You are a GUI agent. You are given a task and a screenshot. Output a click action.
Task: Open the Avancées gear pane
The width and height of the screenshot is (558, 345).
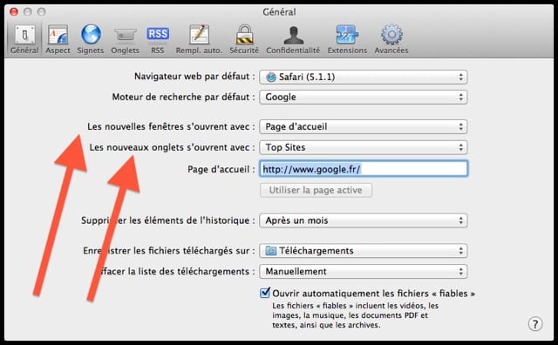(391, 39)
